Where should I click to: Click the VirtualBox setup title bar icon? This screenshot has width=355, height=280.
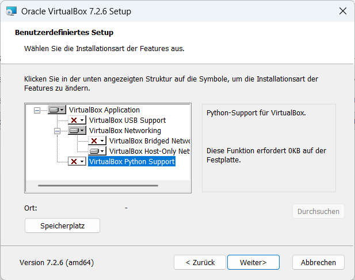[10, 11]
